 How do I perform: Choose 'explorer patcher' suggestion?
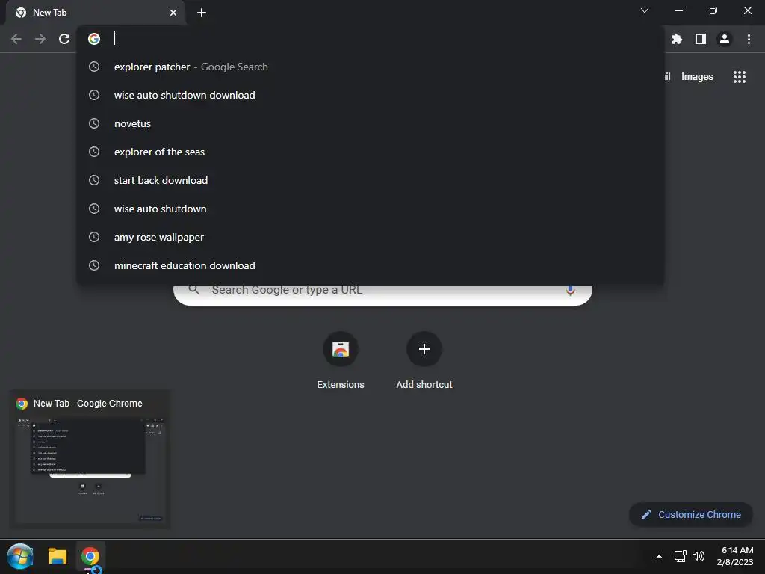[x=371, y=67]
